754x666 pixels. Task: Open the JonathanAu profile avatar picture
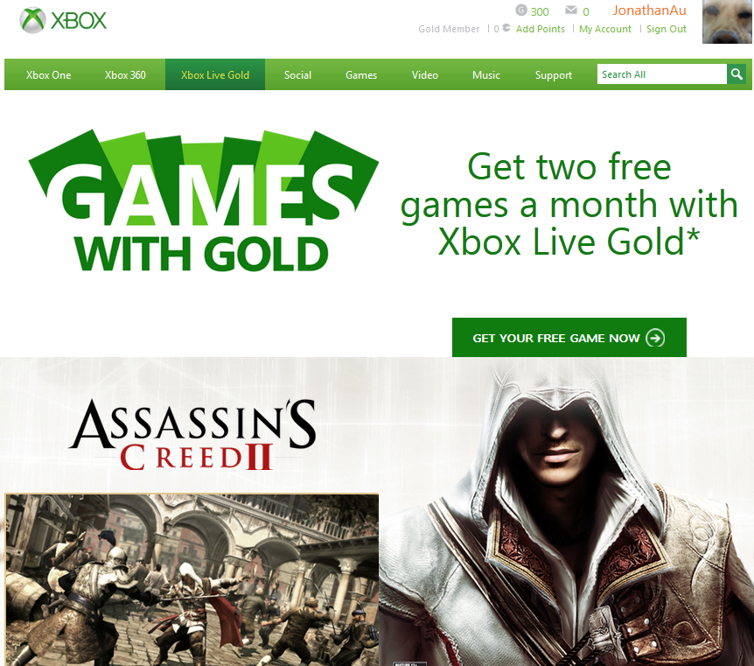click(727, 22)
